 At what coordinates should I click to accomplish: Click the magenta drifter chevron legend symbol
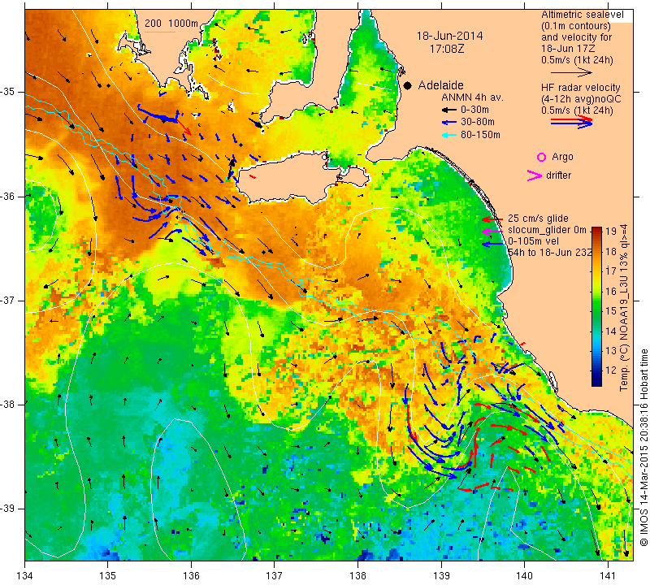pos(535,175)
